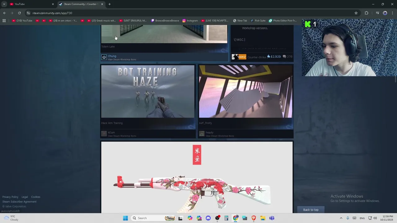Open Copilot from the taskbar
Image resolution: width=397 pixels, height=223 pixels.
[190, 218]
